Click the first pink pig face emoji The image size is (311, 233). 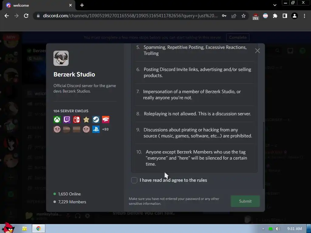pyautogui.click(x=57, y=129)
